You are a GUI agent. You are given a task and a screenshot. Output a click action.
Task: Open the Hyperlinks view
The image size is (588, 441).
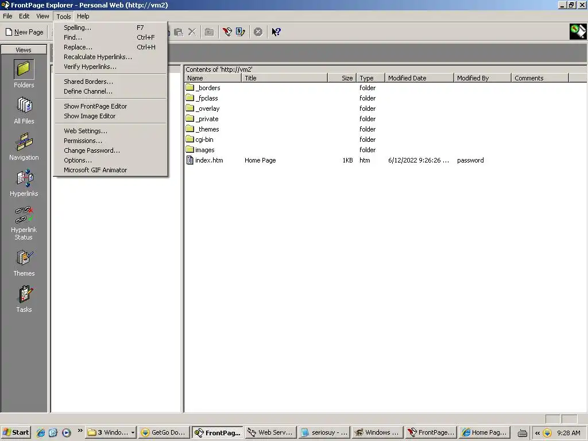click(x=24, y=183)
